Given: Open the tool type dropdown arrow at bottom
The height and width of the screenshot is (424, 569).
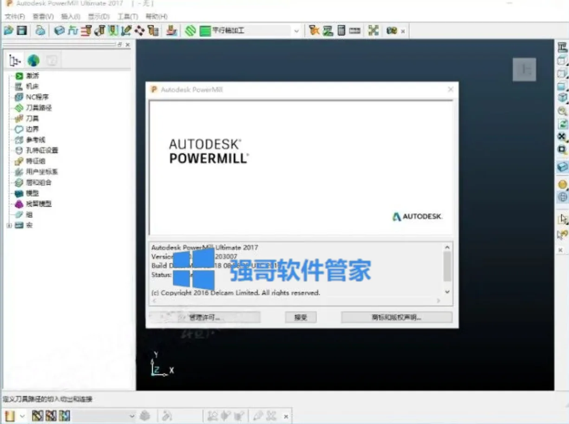Looking at the screenshot, I should coord(22,416).
